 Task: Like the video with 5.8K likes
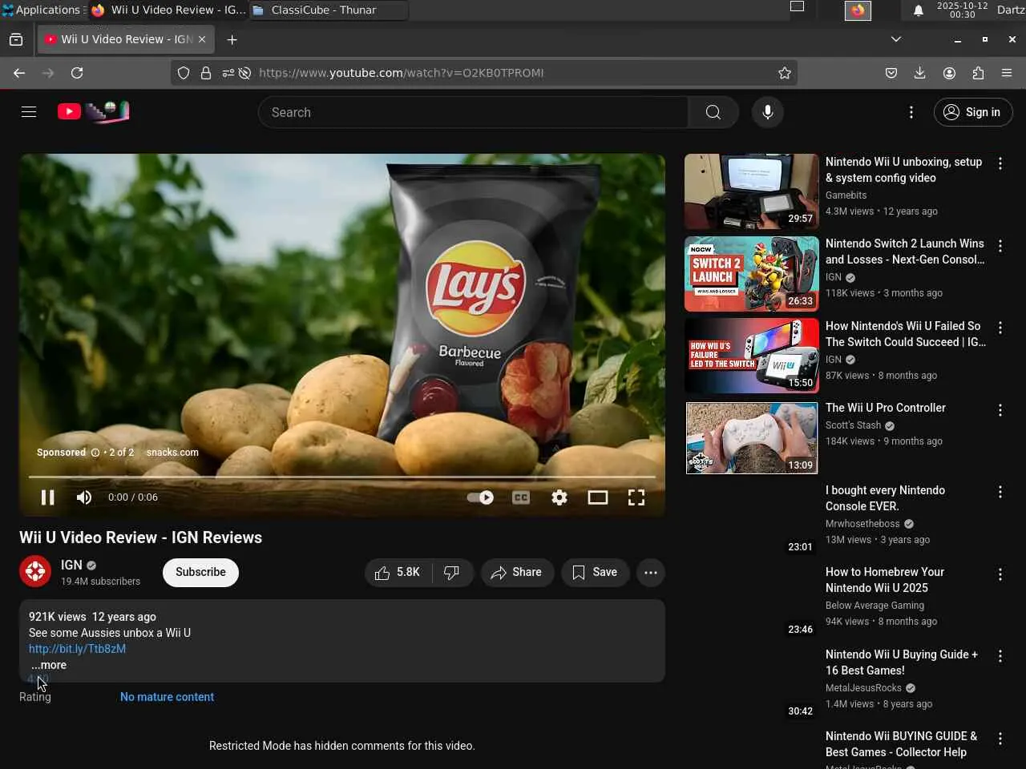[x=398, y=572]
